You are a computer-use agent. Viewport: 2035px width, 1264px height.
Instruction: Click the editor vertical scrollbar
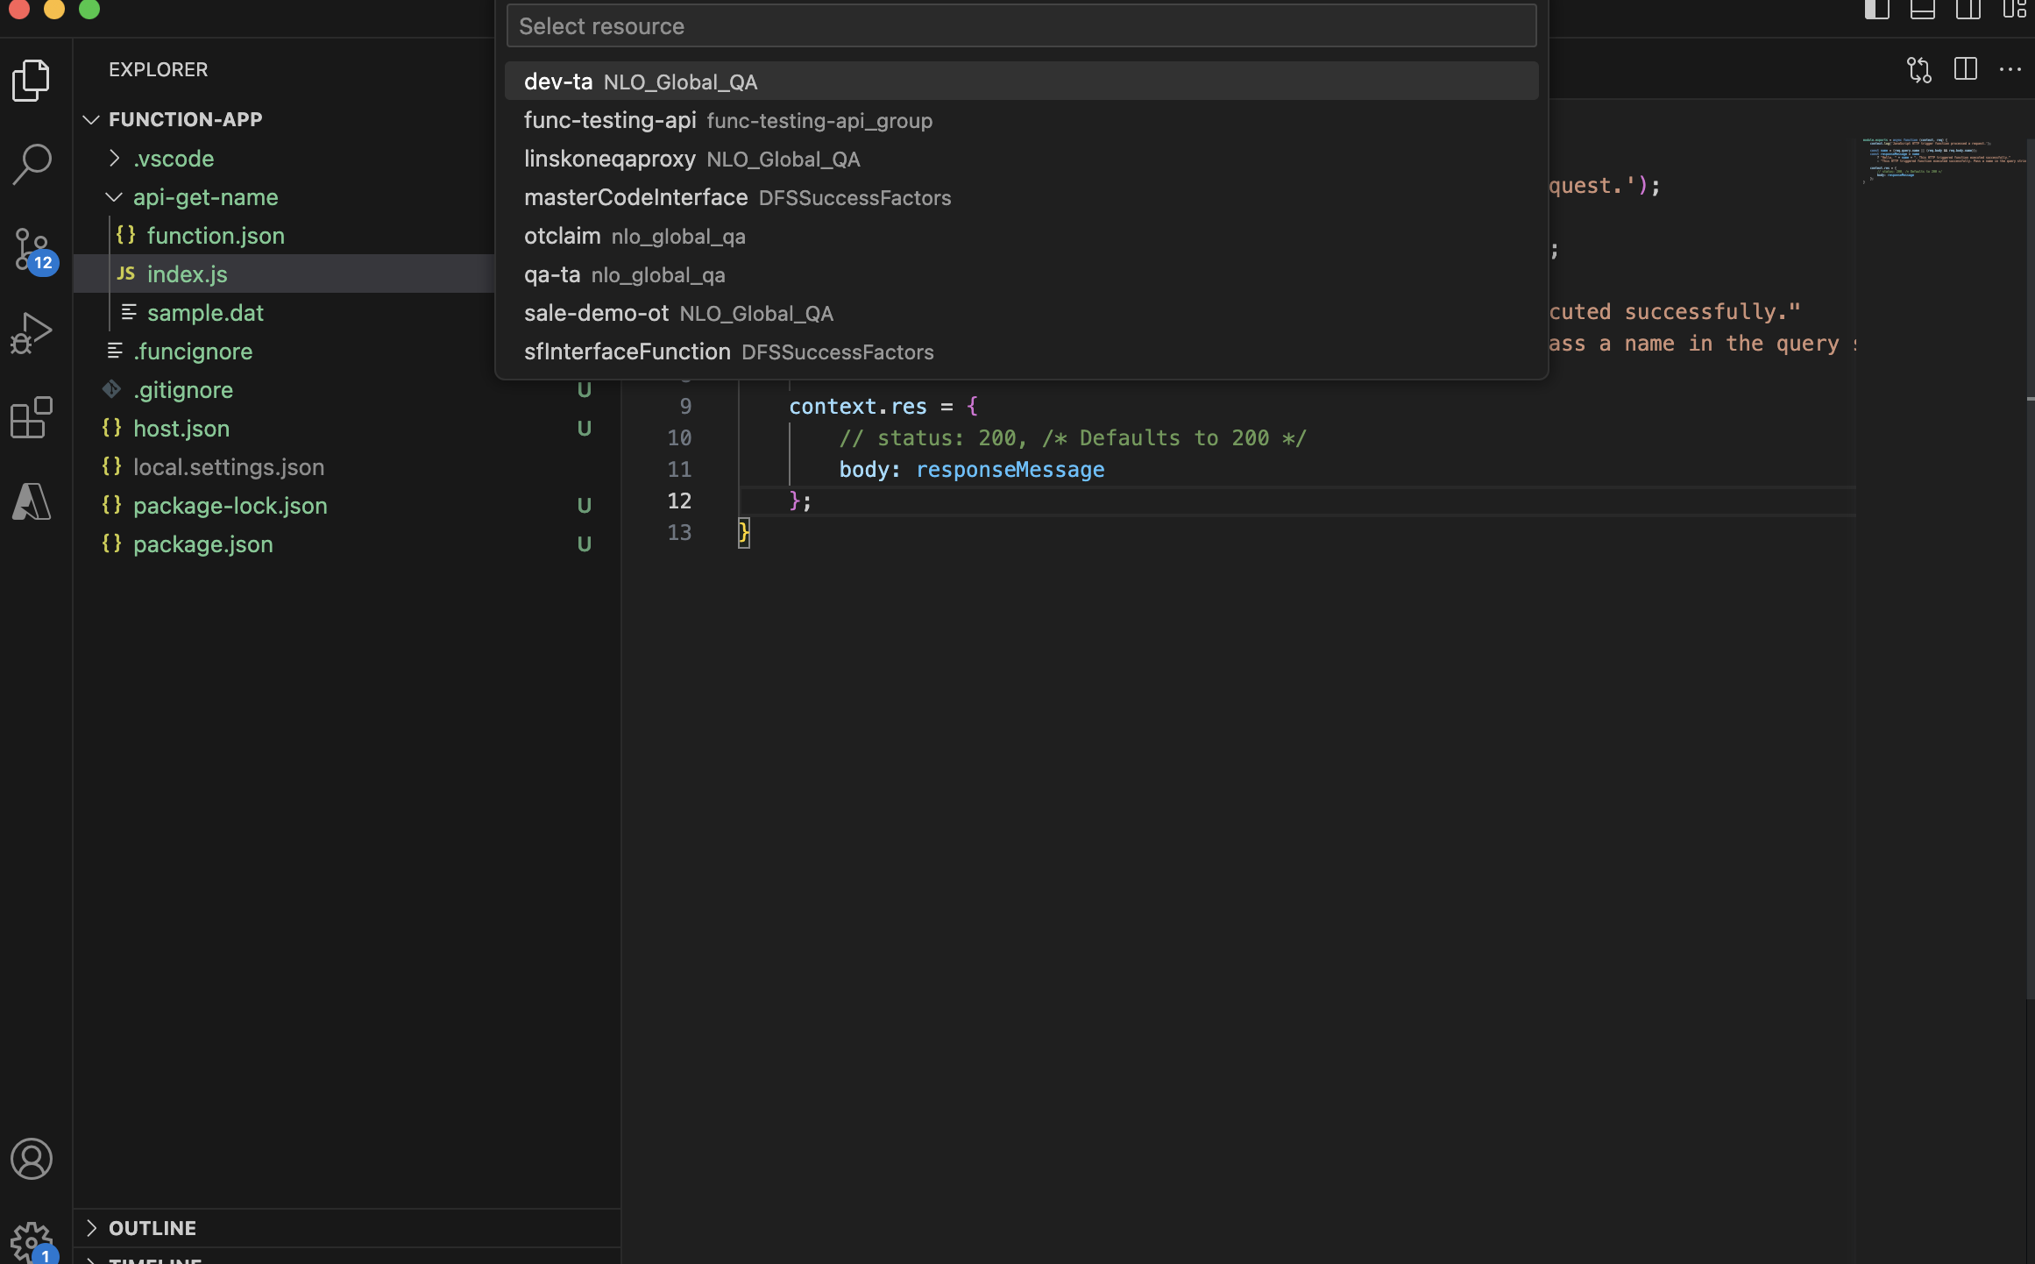(2030, 570)
